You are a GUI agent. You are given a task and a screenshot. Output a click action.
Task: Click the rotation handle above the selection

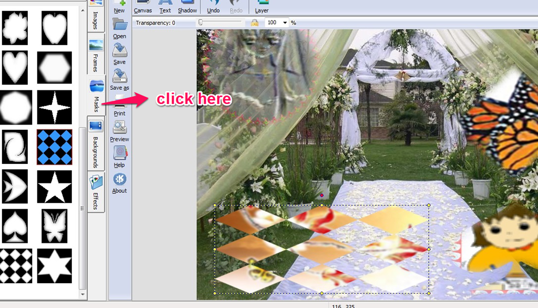point(322,196)
